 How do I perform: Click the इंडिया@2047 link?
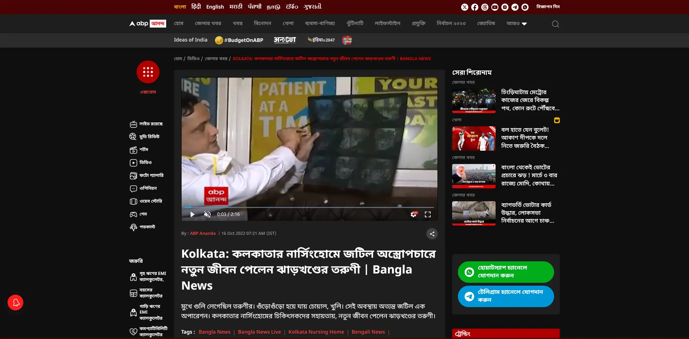[321, 40]
